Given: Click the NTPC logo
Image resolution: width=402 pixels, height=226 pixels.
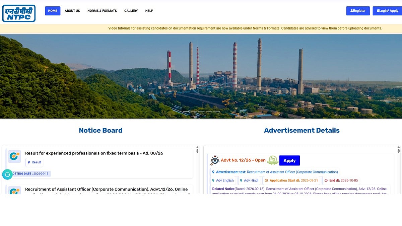Looking at the screenshot, I should (19, 13).
